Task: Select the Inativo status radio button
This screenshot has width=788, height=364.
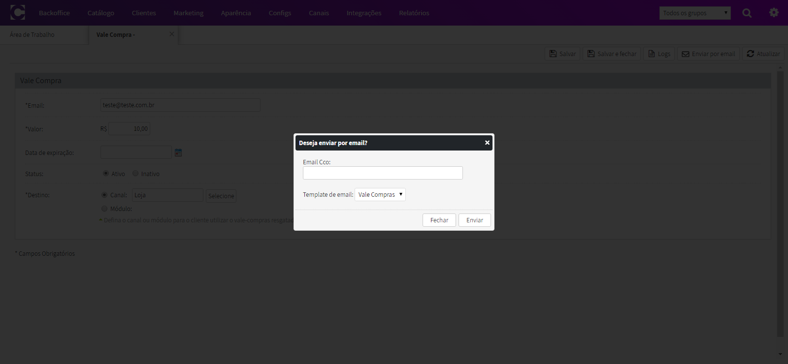Action: 135,174
